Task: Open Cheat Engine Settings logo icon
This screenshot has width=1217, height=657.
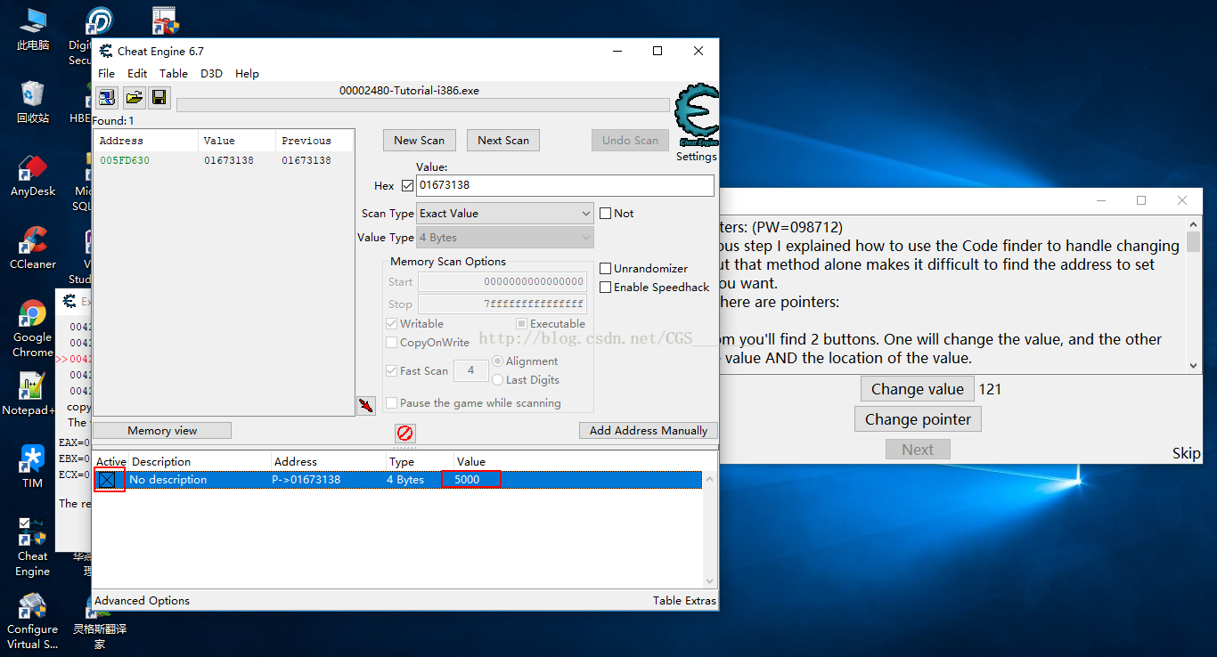Action: pos(696,118)
